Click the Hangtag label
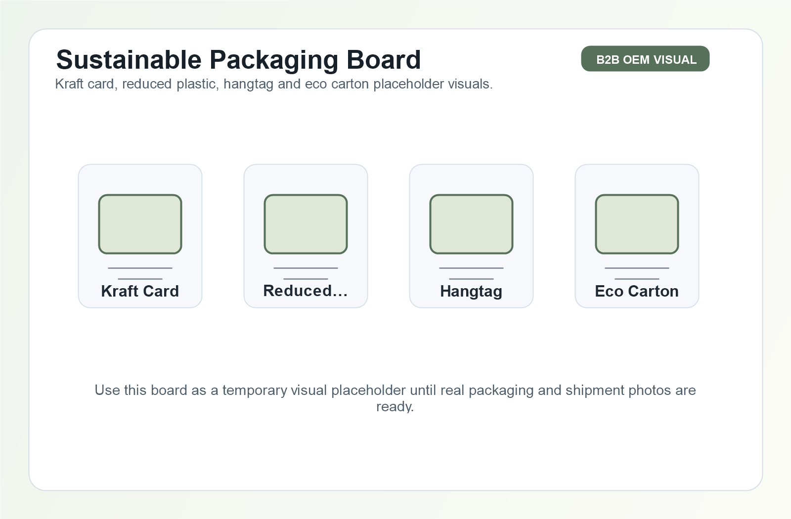791x519 pixels. pyautogui.click(x=471, y=292)
